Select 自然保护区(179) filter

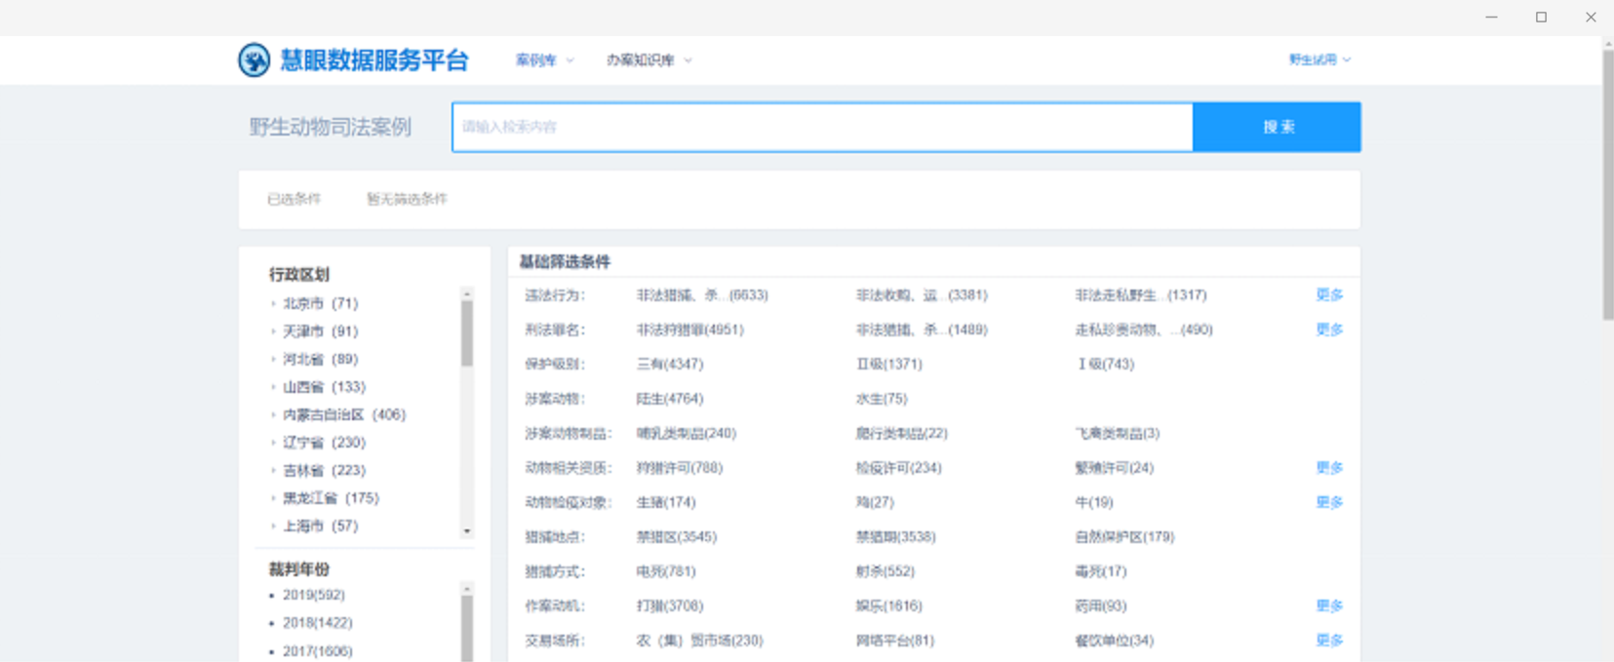pos(1124,537)
